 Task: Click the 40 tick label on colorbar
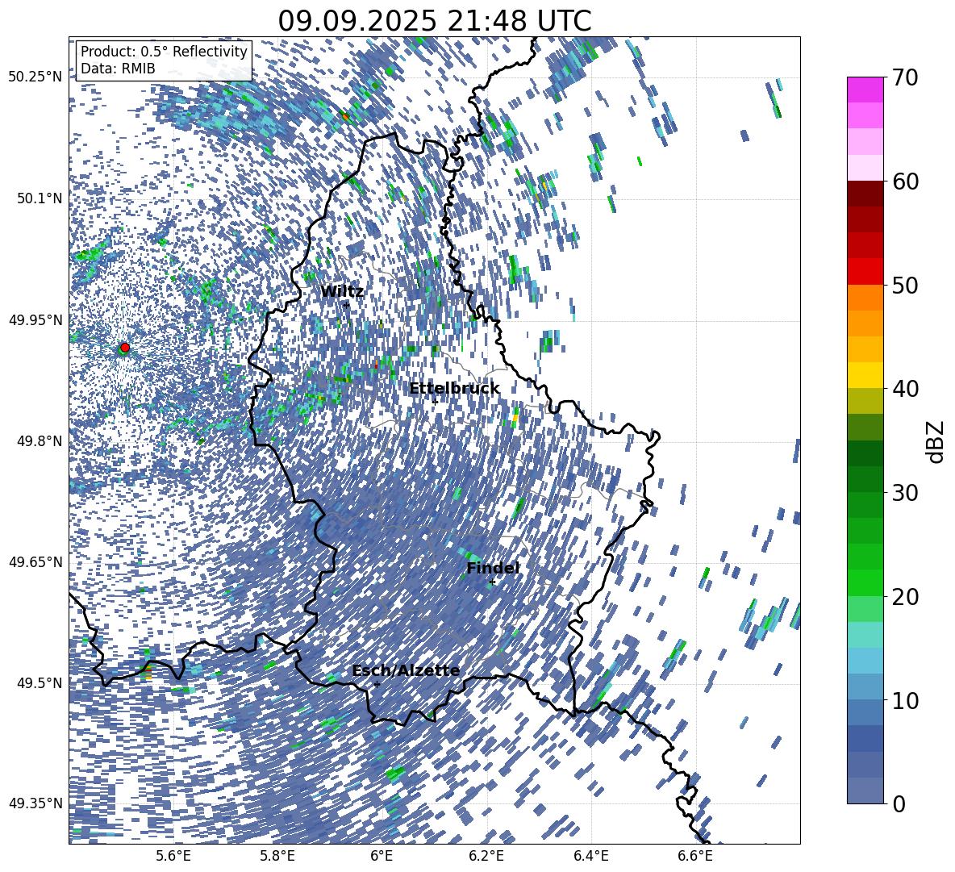[x=906, y=389]
